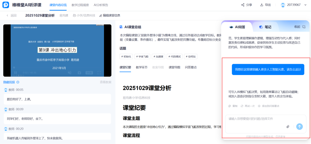This screenshot has width=311, height=144.
Task: Enter fullscreen mode on the video
Action: (99, 73)
